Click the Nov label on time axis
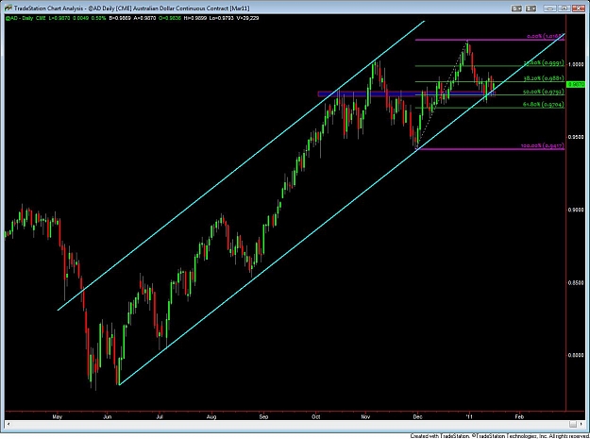Viewport: 590px width, 439px height. point(365,416)
